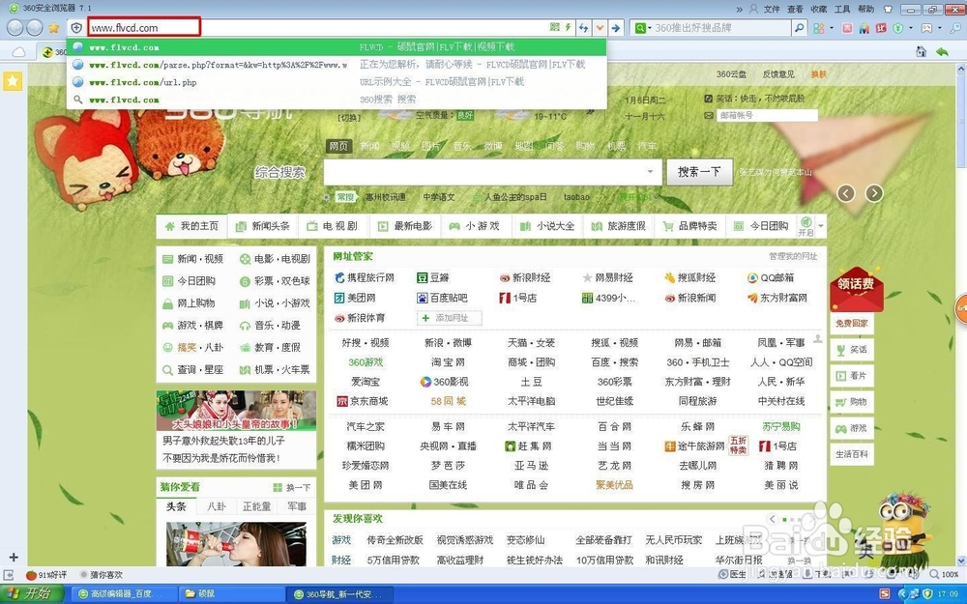This screenshot has height=604, width=967.
Task: Click the 笑话 sidebar button
Action: (x=852, y=350)
